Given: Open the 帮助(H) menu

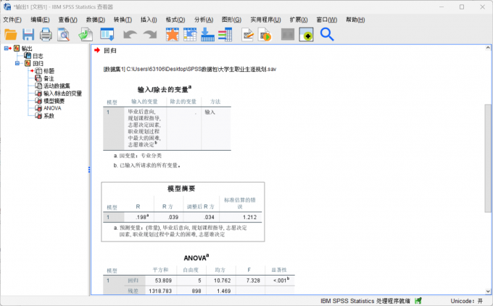Looking at the screenshot, I should coord(355,20).
